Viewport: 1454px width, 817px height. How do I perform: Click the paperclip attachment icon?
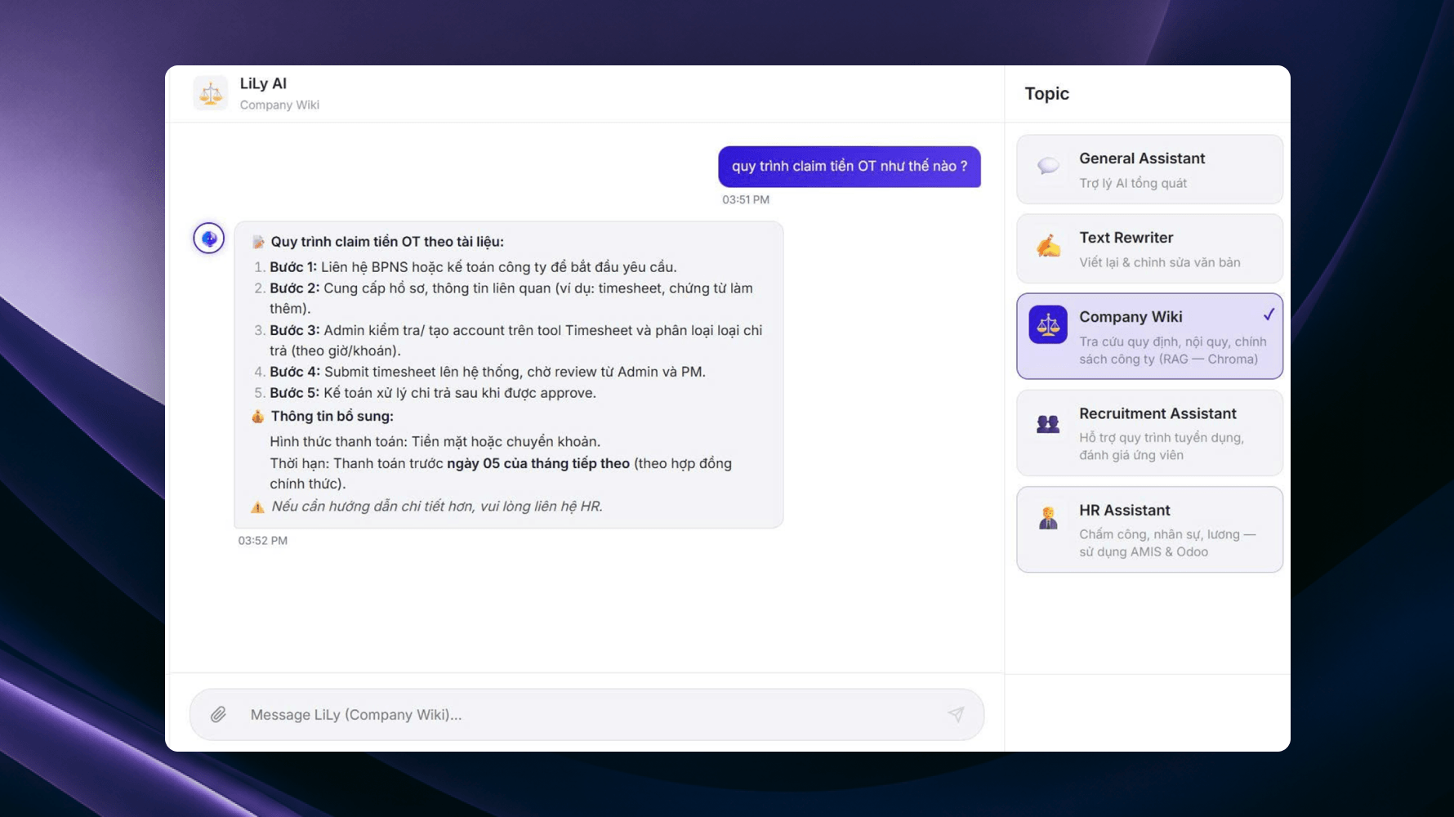(x=218, y=715)
